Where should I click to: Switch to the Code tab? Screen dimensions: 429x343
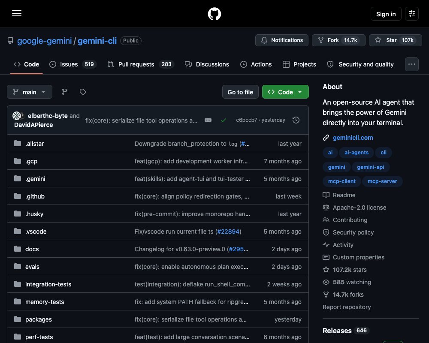[x=26, y=64]
